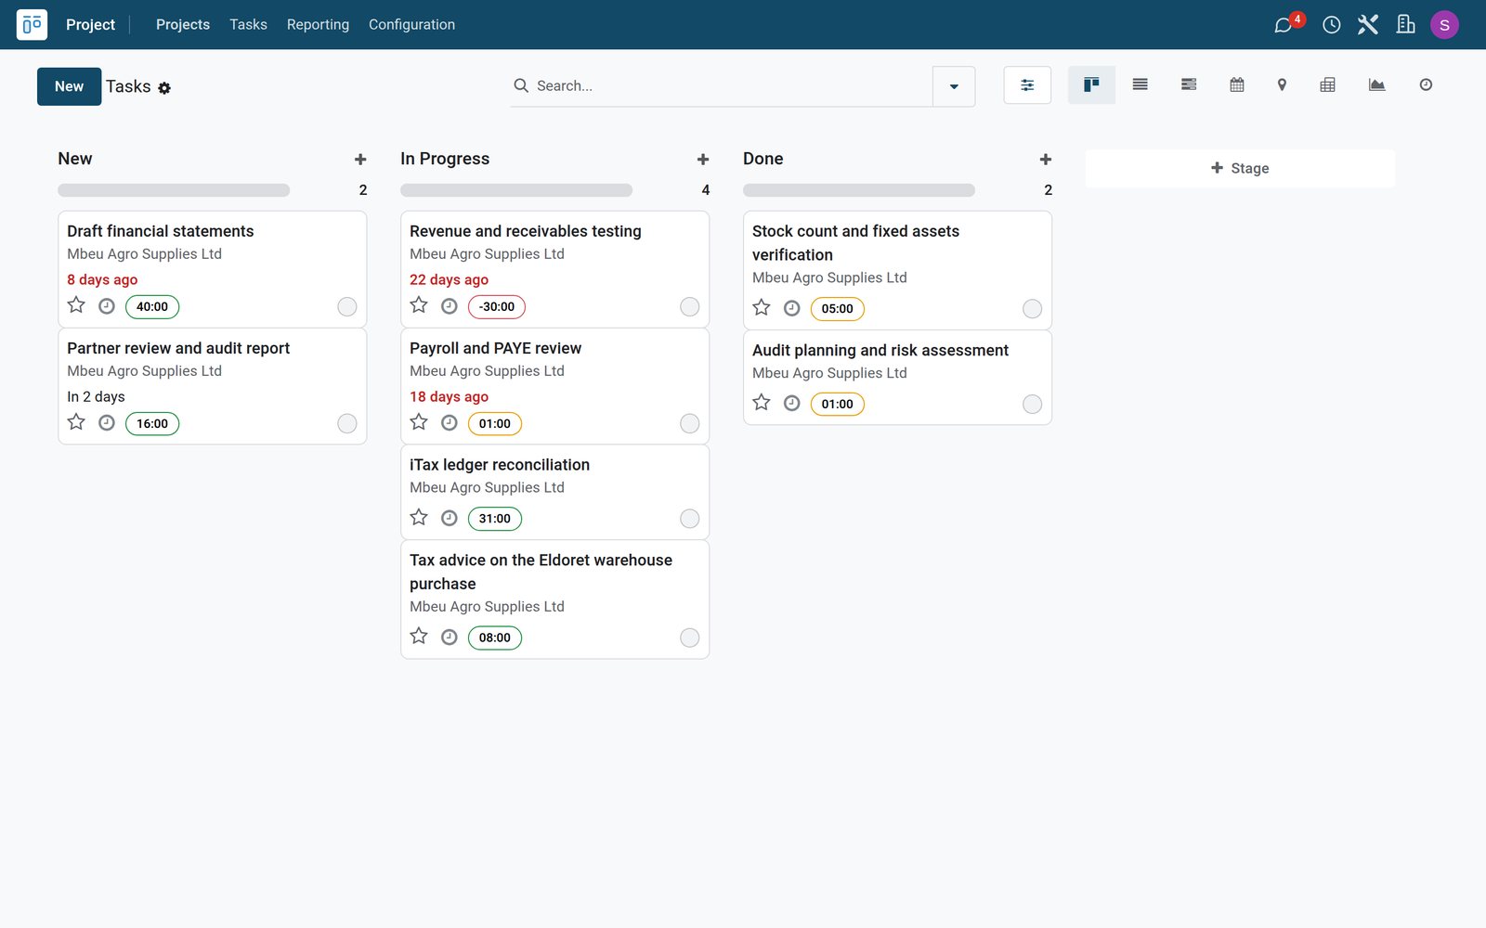
Task: Star the Revenue and receivables testing task
Action: 419,305
